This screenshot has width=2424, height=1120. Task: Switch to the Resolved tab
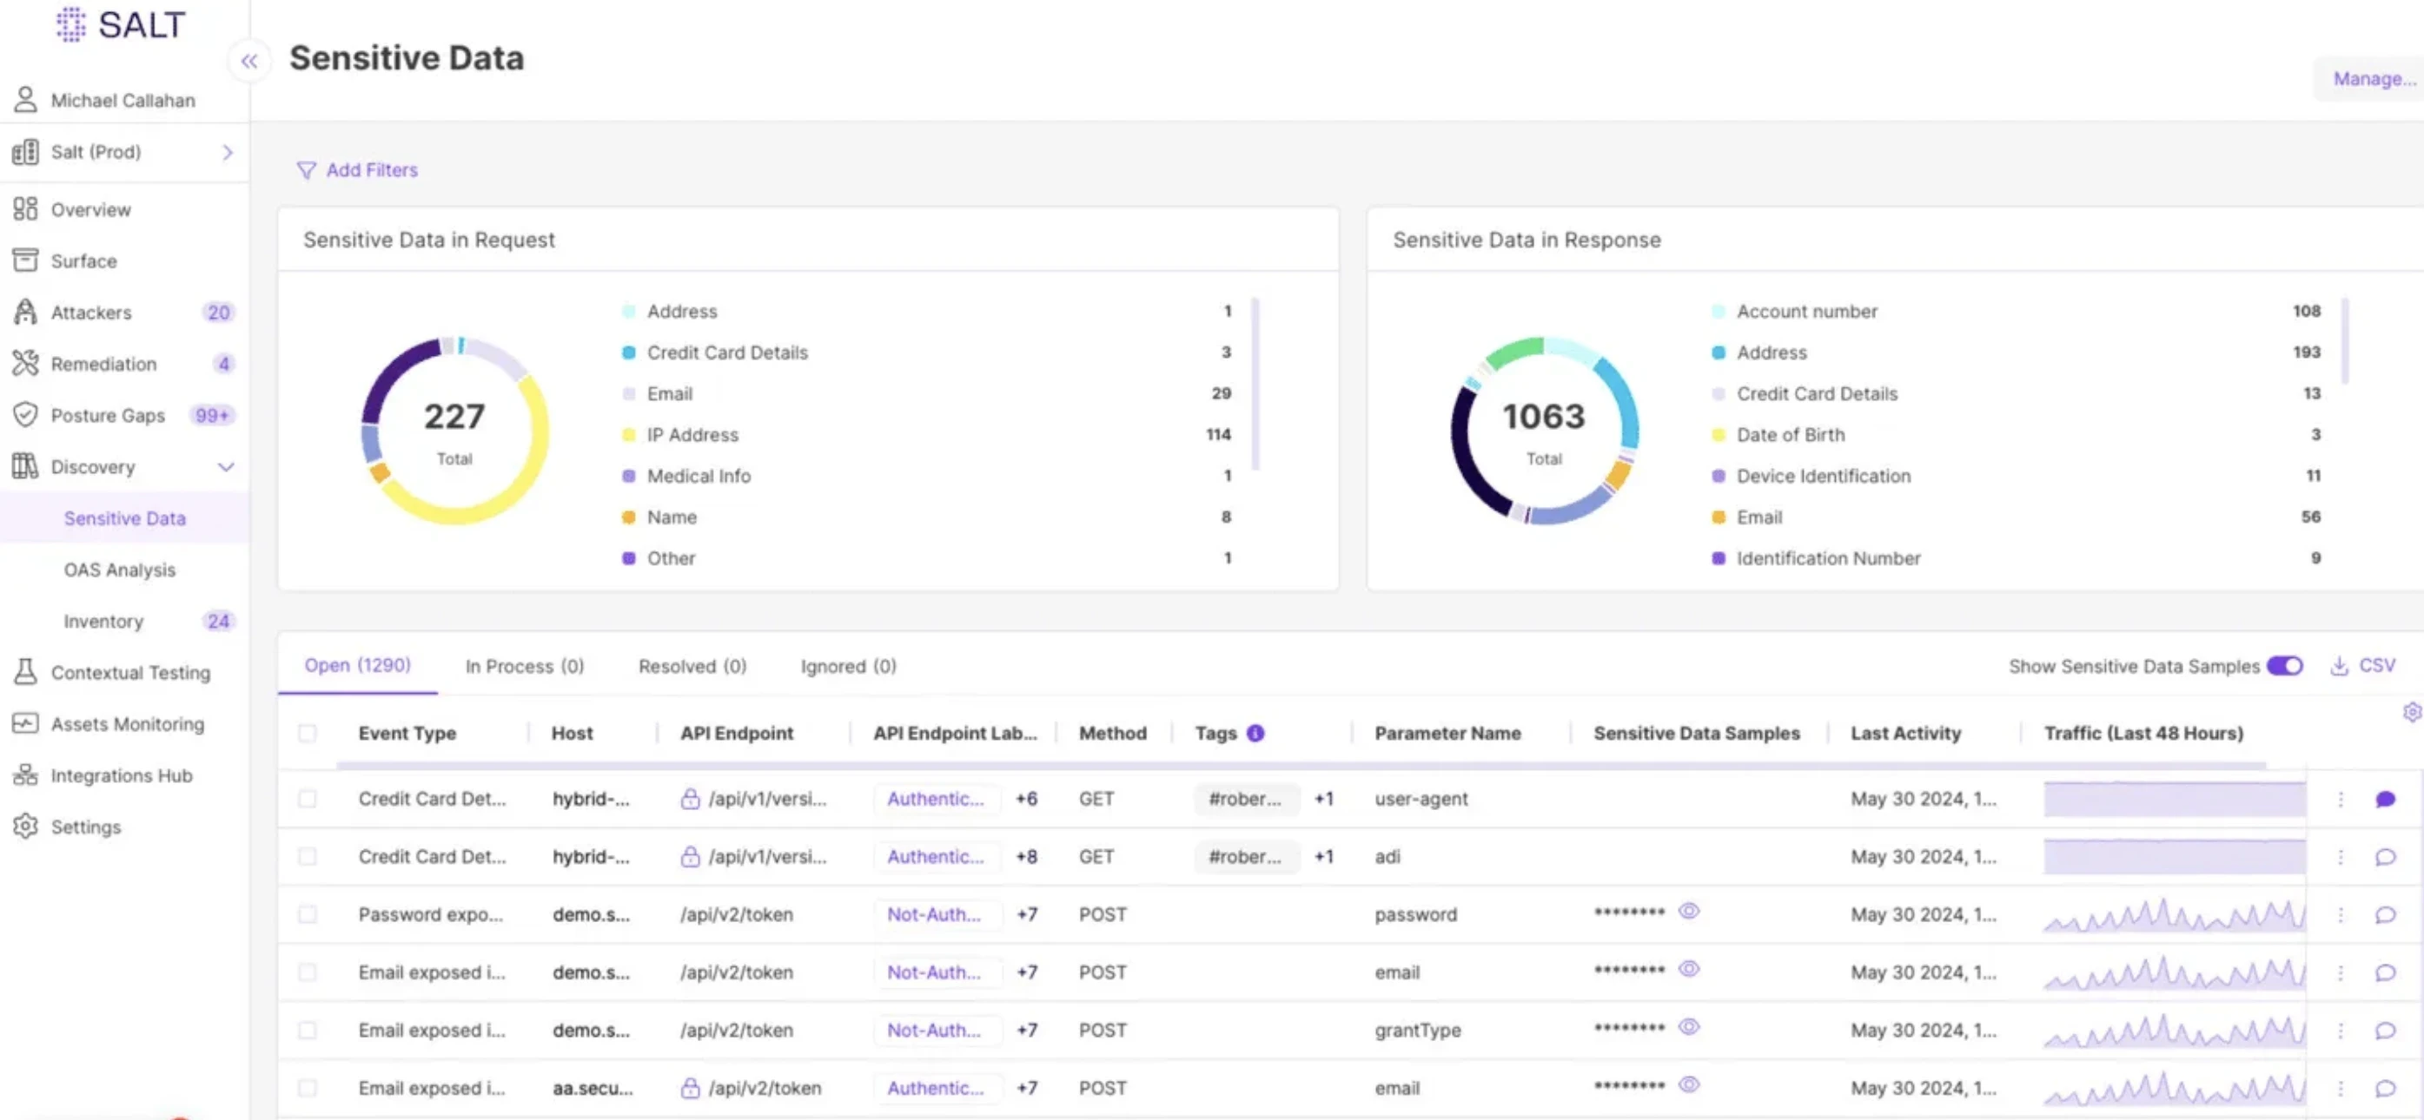pyautogui.click(x=692, y=666)
